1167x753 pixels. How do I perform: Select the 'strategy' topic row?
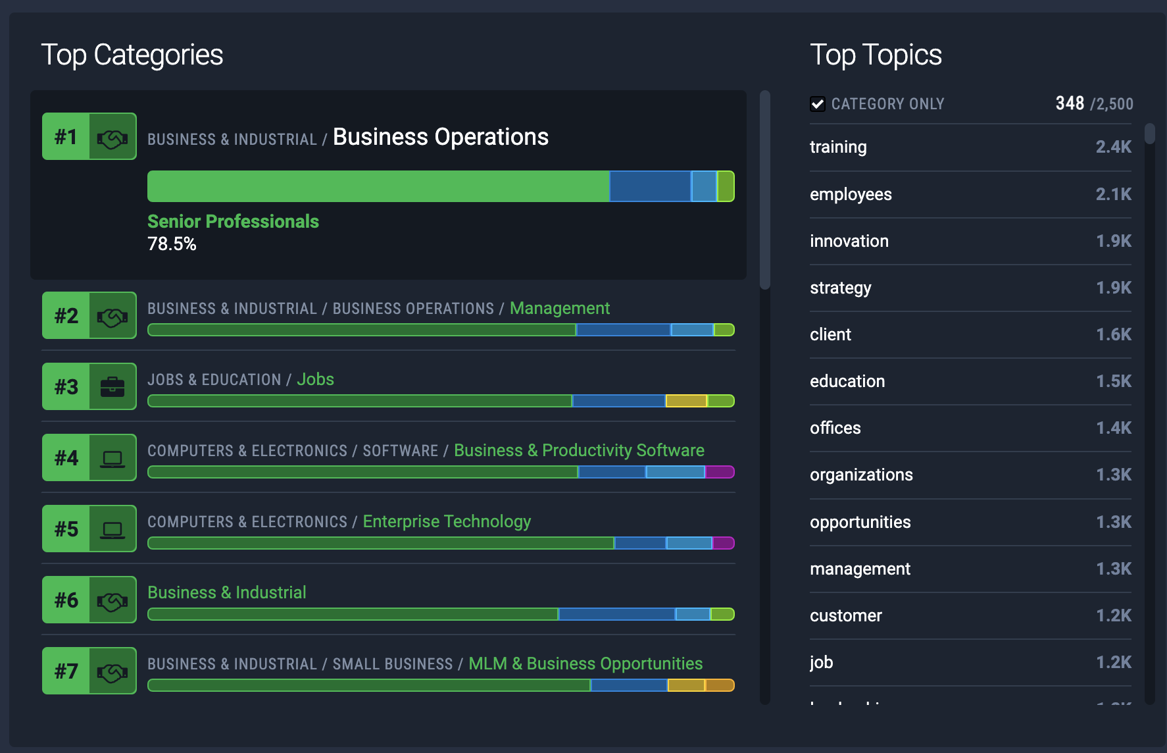[x=971, y=288]
